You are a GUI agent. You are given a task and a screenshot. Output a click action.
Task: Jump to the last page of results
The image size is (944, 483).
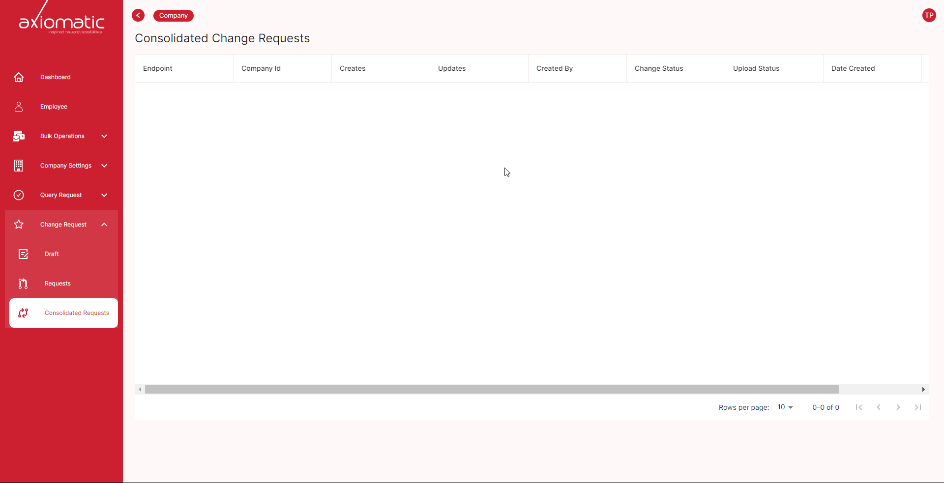click(917, 407)
